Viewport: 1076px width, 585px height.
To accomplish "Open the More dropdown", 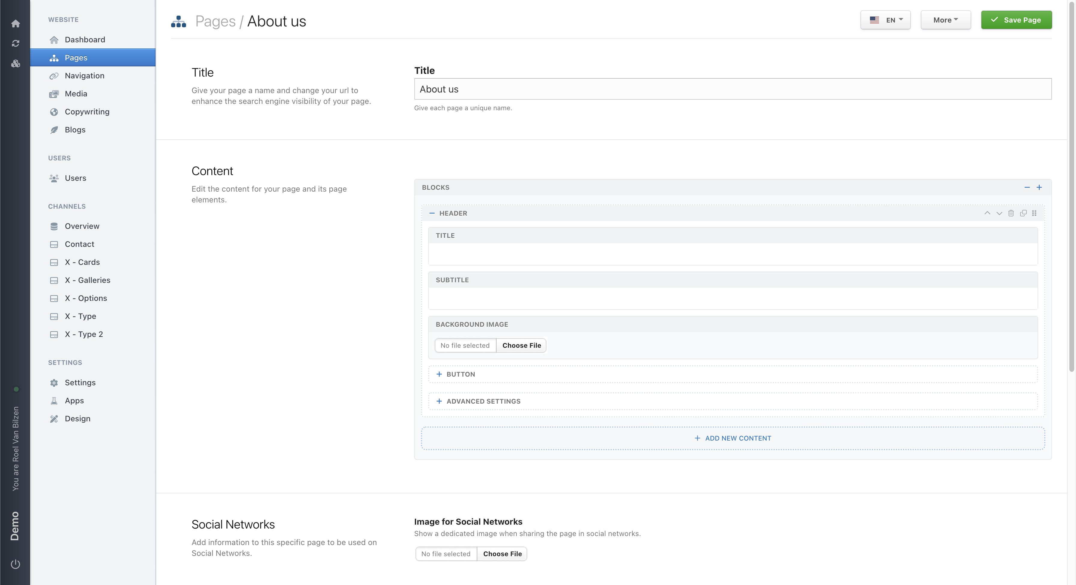I will [946, 20].
